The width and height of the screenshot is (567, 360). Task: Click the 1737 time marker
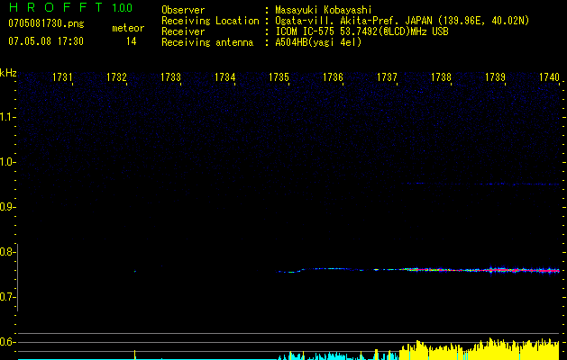387,77
